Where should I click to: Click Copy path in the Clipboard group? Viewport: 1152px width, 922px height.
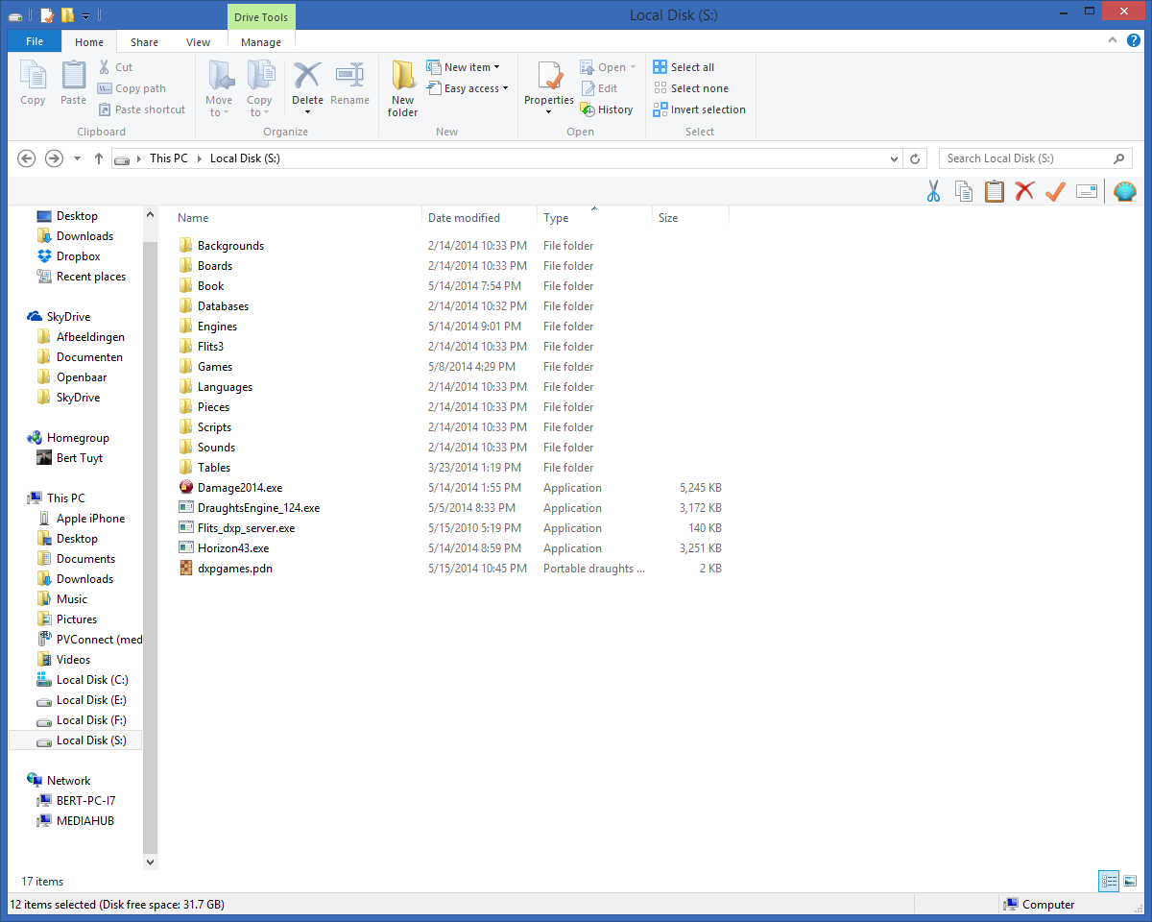(x=138, y=87)
